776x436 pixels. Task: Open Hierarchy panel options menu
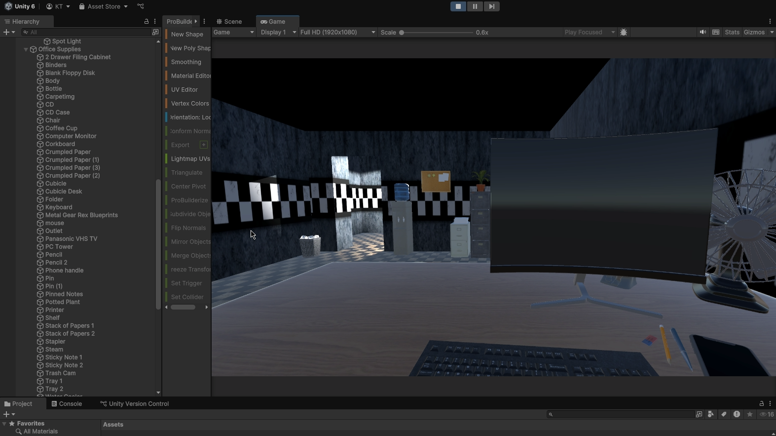[155, 21]
